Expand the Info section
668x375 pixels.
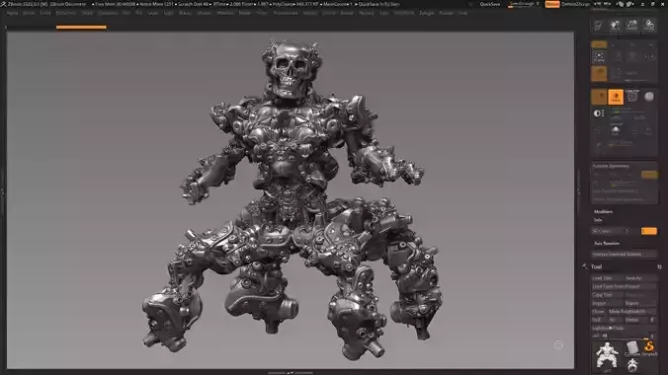598,220
